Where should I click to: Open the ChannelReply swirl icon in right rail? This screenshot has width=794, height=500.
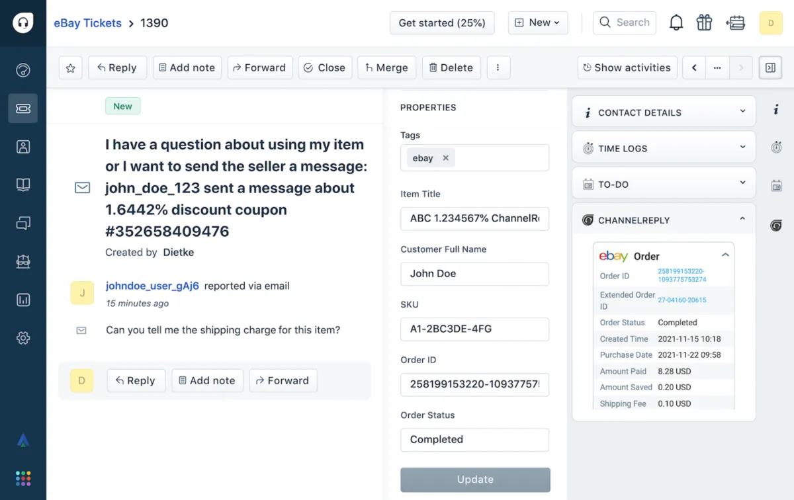(776, 226)
